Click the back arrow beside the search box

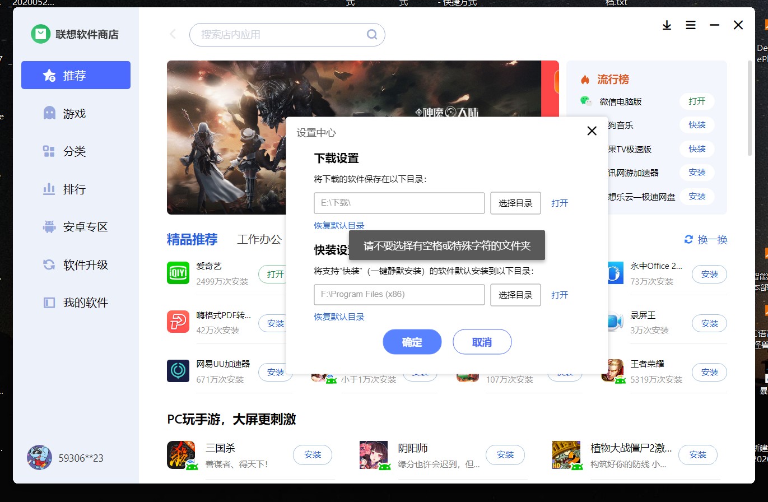pos(173,34)
